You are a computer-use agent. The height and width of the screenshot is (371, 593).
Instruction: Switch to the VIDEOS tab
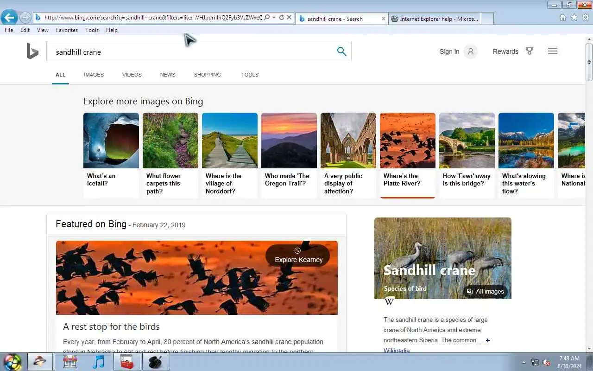tap(132, 75)
